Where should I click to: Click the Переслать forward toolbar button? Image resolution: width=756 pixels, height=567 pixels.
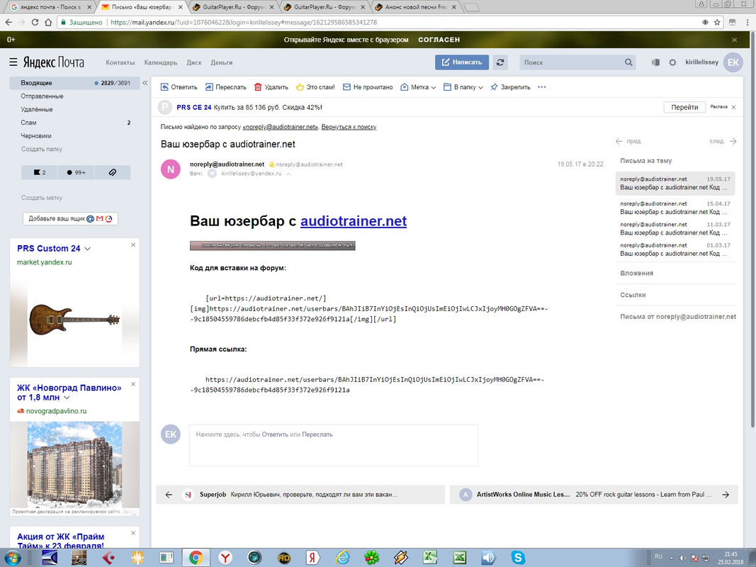click(x=225, y=87)
